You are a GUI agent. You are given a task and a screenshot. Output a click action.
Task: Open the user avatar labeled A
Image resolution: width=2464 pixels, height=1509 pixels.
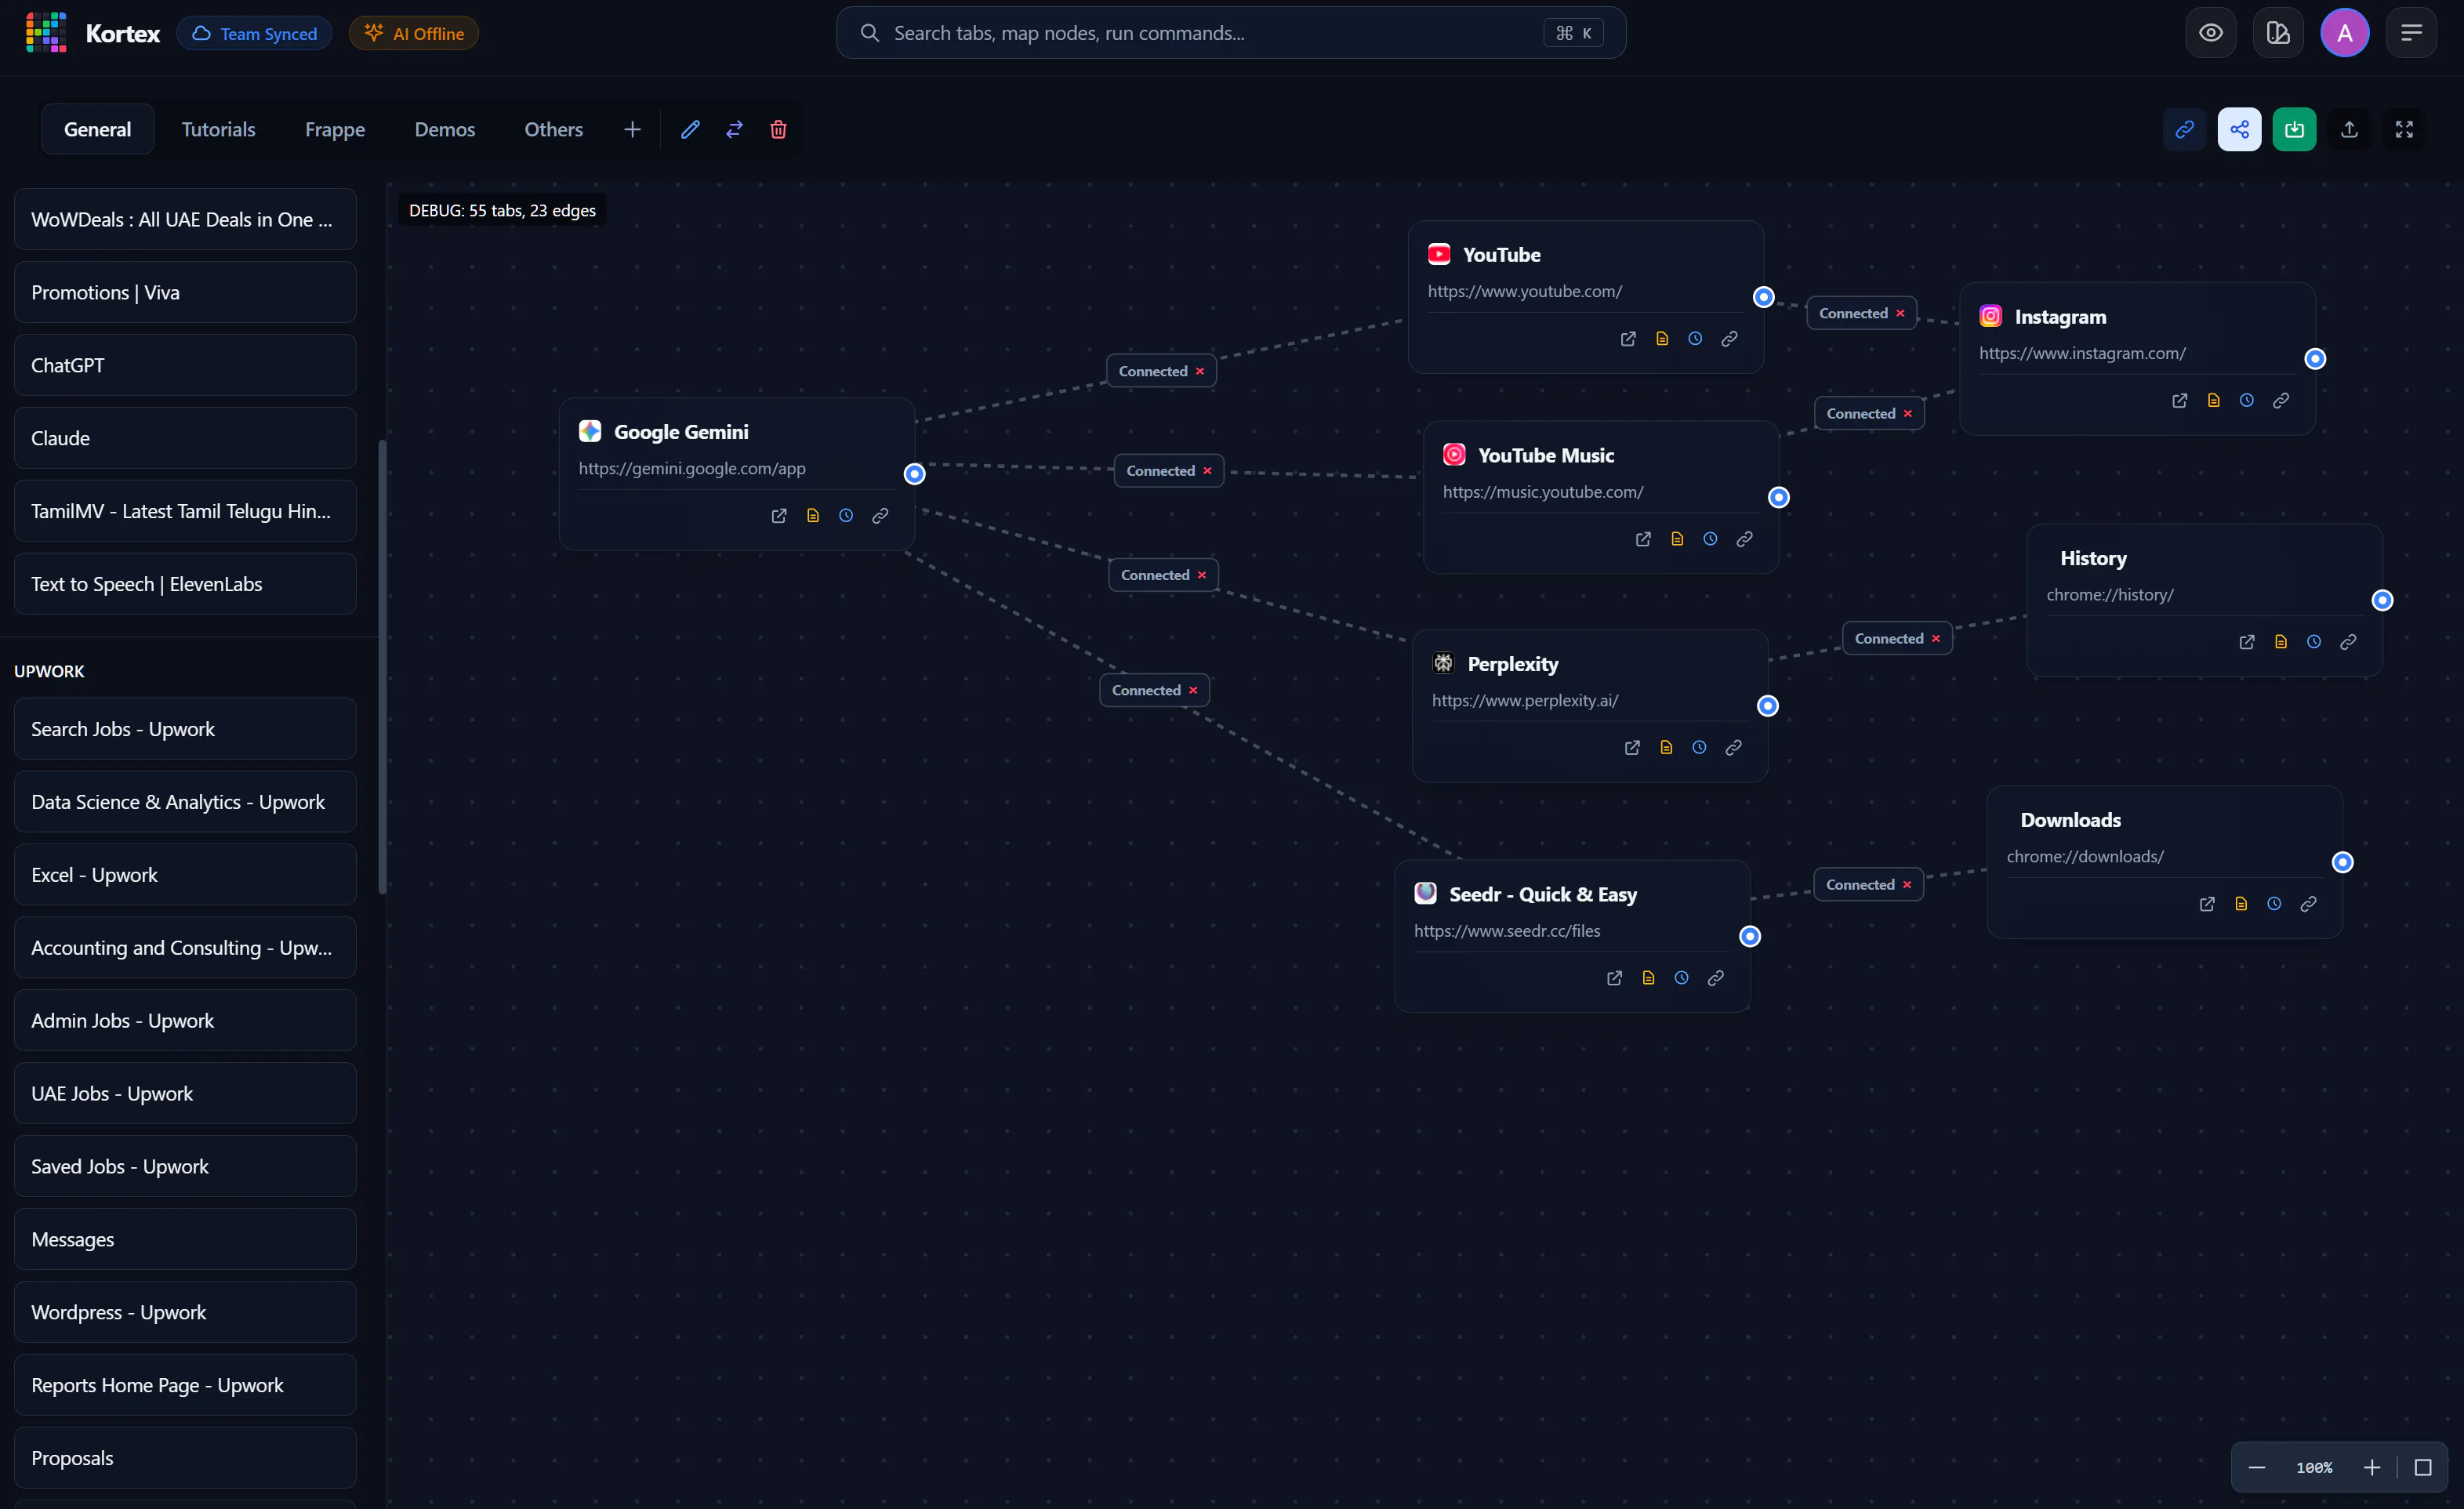(x=2344, y=33)
